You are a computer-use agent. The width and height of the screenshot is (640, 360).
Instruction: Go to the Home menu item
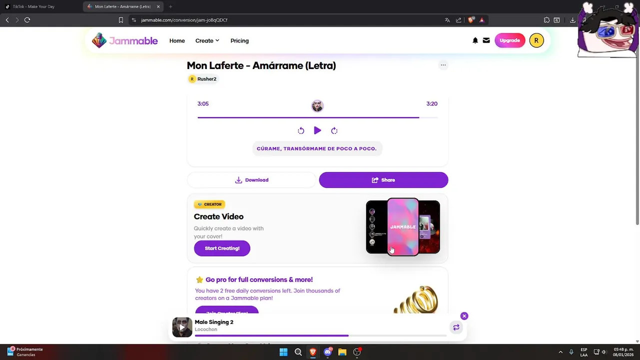177,40
